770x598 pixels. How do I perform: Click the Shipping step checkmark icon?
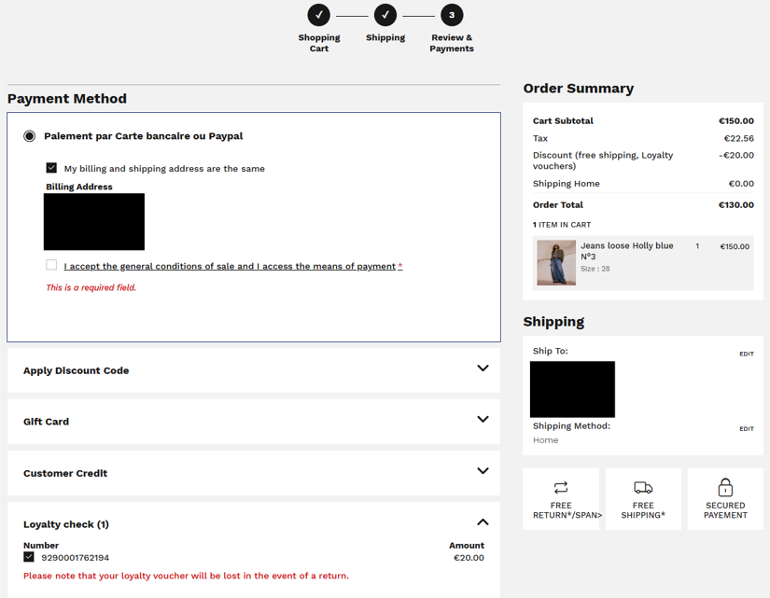(385, 15)
